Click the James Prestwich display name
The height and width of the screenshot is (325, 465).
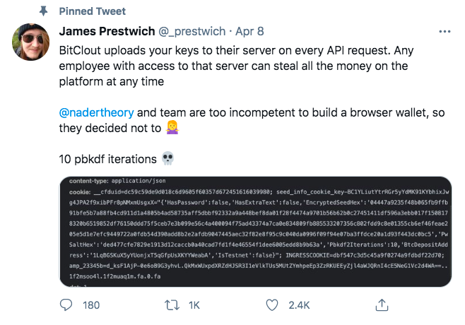coord(107,31)
